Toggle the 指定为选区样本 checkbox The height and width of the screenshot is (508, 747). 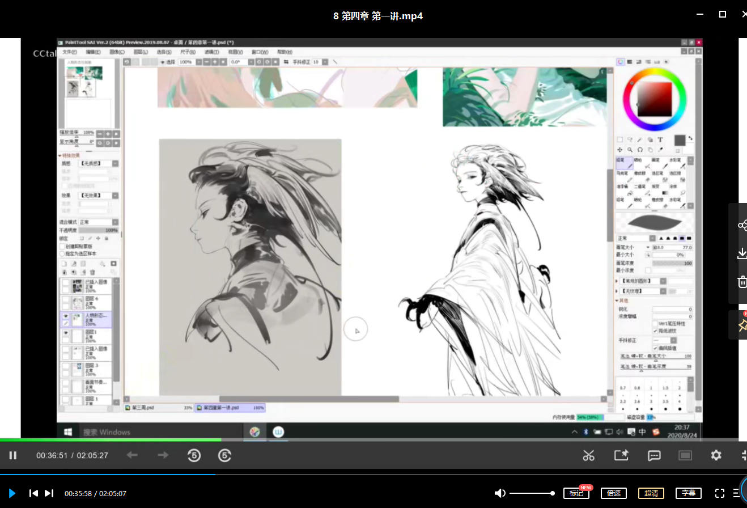(62, 253)
